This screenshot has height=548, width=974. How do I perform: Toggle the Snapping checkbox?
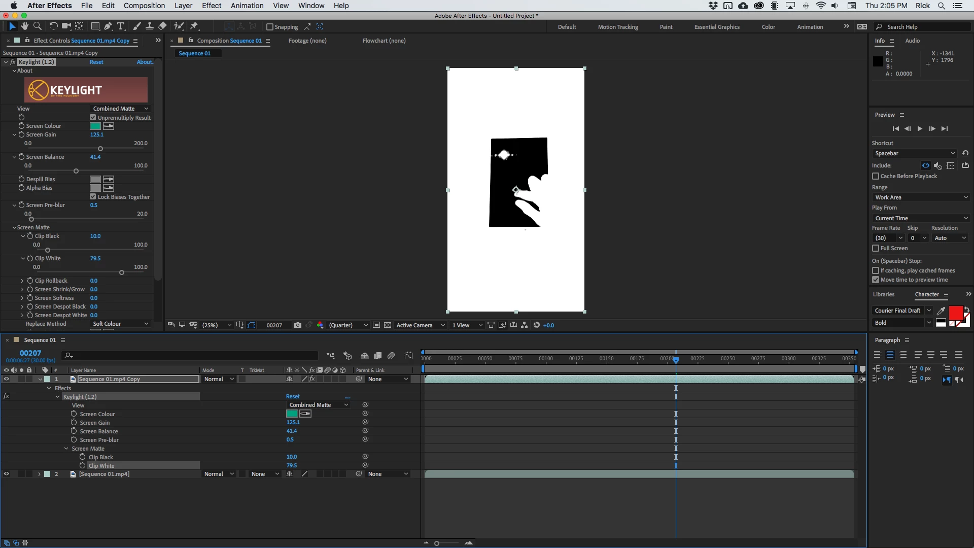pos(270,27)
